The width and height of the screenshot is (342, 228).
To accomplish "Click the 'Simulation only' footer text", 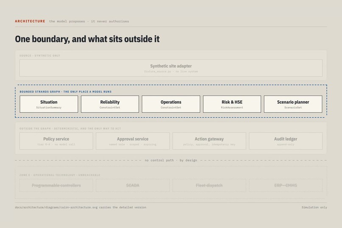I will point(314,207).
